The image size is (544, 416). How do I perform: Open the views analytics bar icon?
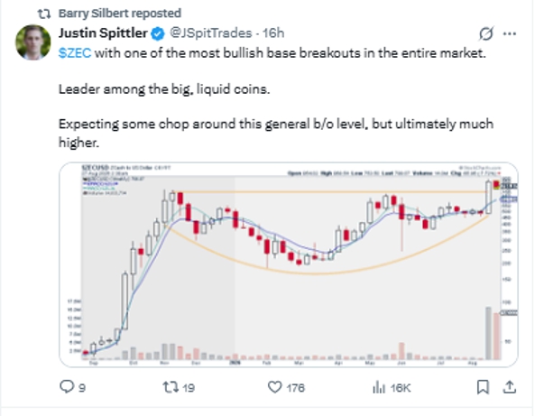[379, 387]
